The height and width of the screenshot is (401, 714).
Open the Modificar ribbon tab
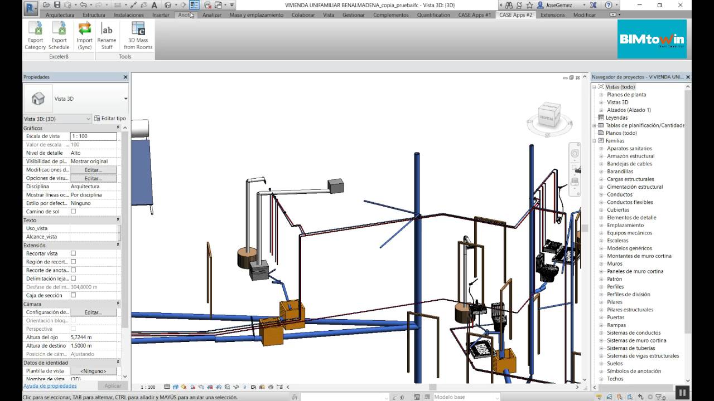585,15
